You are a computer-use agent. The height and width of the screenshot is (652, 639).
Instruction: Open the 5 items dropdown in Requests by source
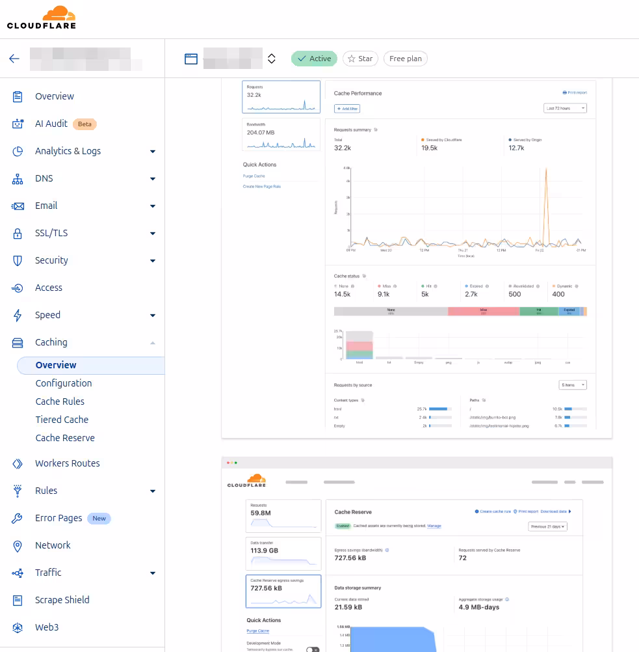572,385
